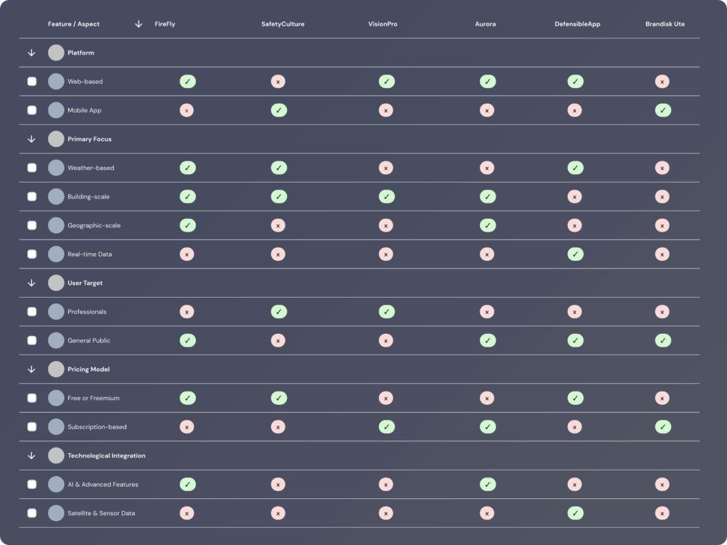Collapse the User Target section arrow
The width and height of the screenshot is (727, 545).
[31, 284]
